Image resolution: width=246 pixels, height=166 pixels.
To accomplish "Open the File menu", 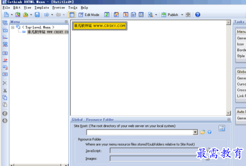I will (x=6, y=8).
